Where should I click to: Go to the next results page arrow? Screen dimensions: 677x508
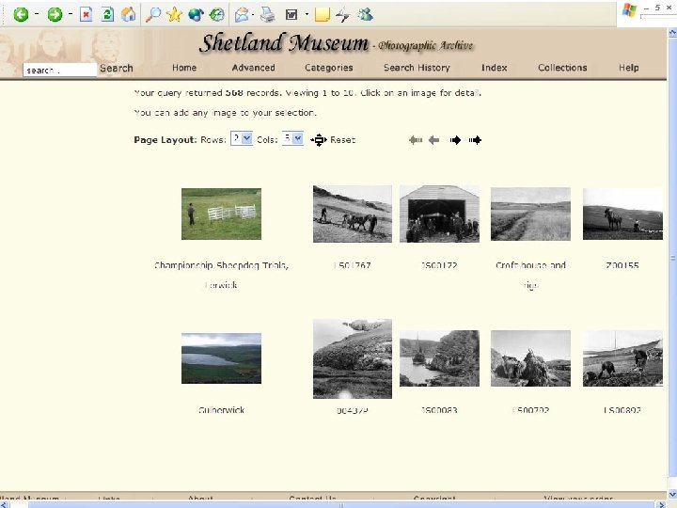[455, 140]
